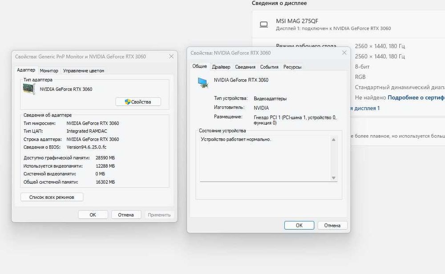Close the NVIDIA GeForce RTX 3060 properties window

[x=344, y=53]
